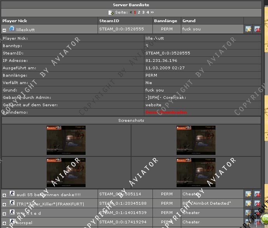Click the red Demo download link
The image size is (268, 228).
[161, 112]
